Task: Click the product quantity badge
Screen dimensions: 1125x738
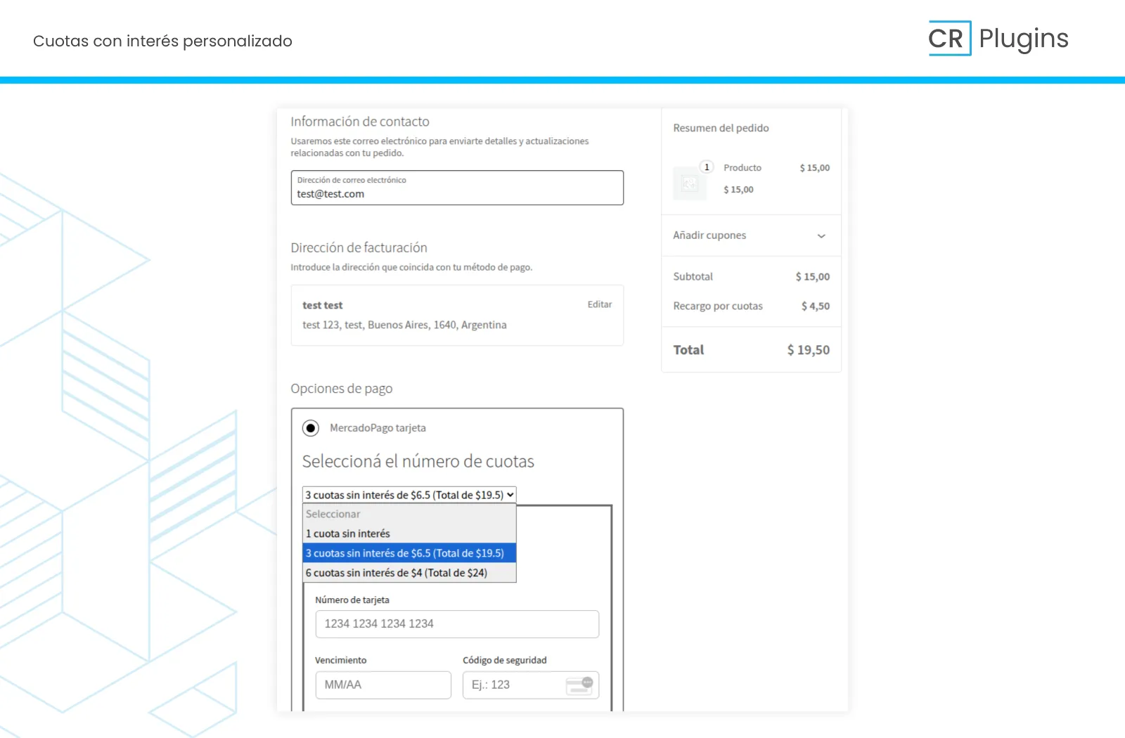Action: [707, 167]
